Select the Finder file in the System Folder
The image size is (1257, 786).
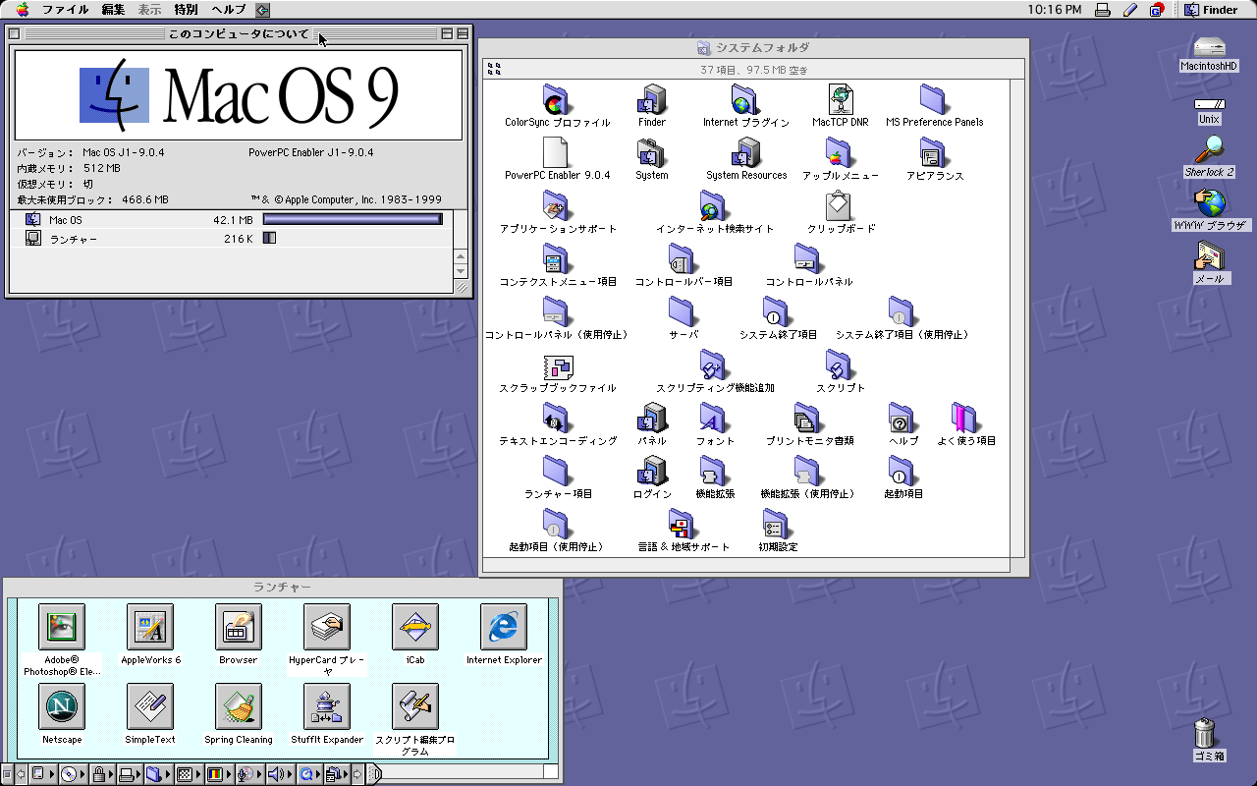[x=652, y=100]
